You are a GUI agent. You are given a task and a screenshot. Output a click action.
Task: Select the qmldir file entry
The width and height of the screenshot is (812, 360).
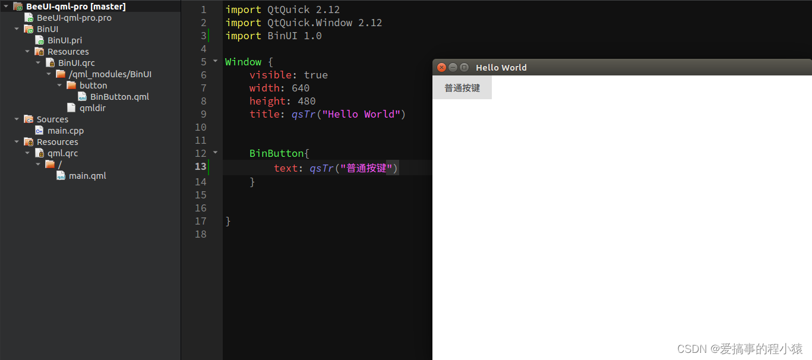(93, 108)
